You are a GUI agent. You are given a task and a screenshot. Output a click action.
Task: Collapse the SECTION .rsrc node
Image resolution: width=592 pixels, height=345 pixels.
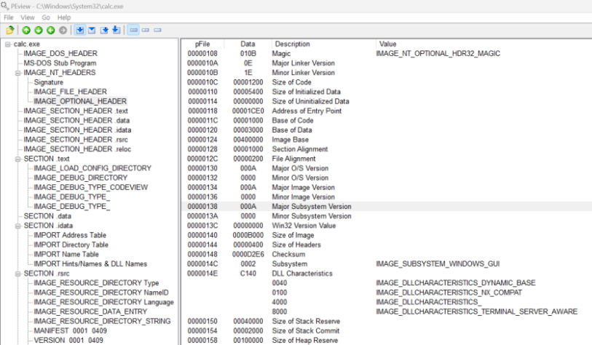[17, 274]
